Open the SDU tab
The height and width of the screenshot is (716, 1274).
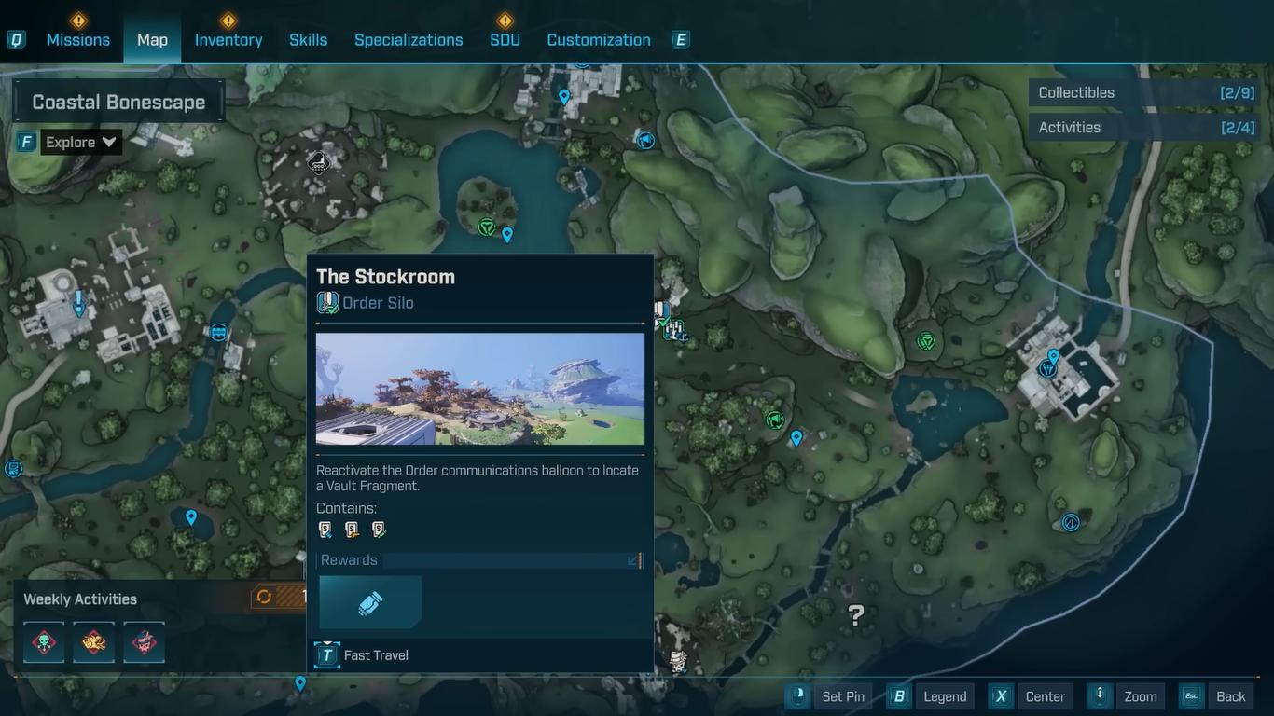505,40
